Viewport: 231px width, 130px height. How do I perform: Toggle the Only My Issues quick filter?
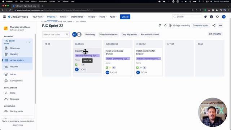tap(129, 35)
